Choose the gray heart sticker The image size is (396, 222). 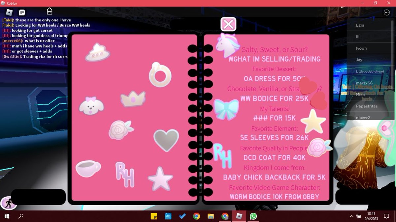[x=166, y=140]
